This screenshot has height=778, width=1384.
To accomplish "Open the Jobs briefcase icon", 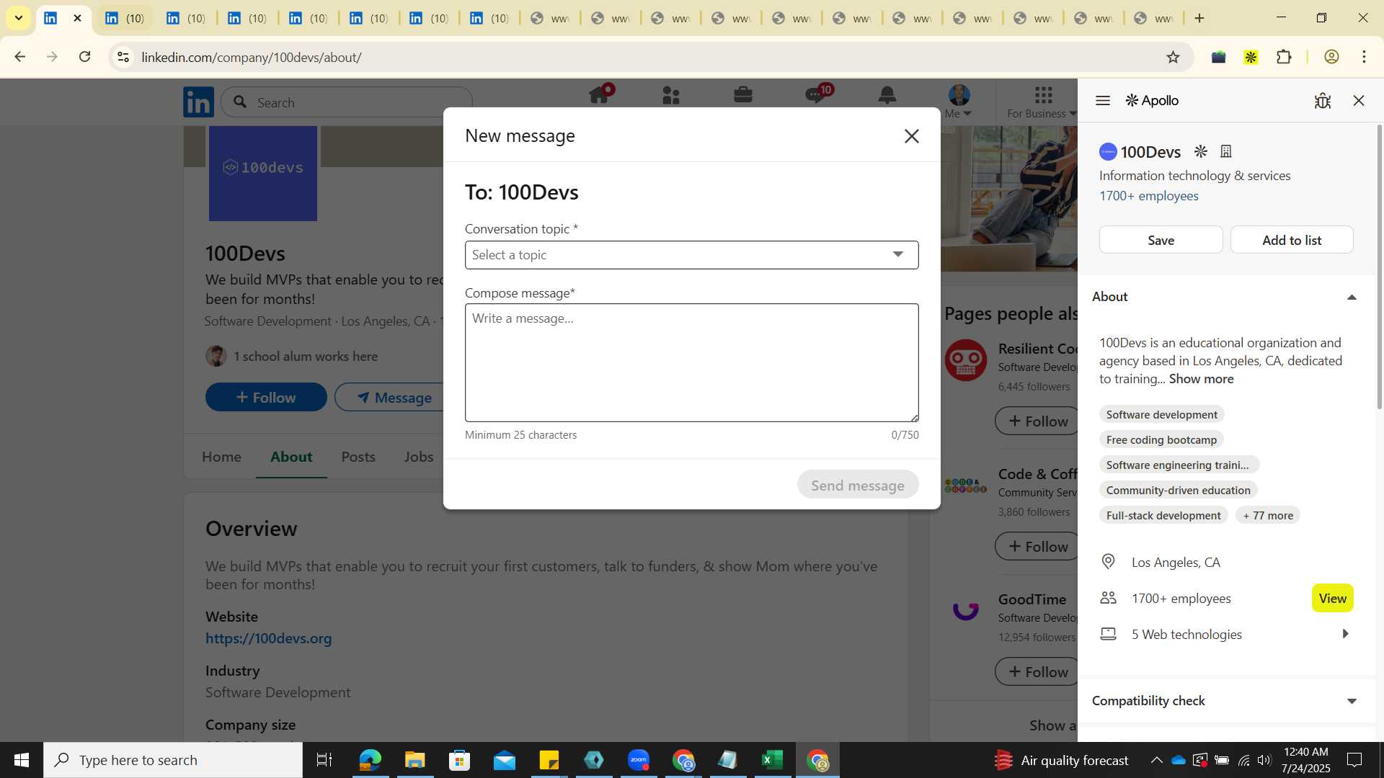I will pos(743,95).
